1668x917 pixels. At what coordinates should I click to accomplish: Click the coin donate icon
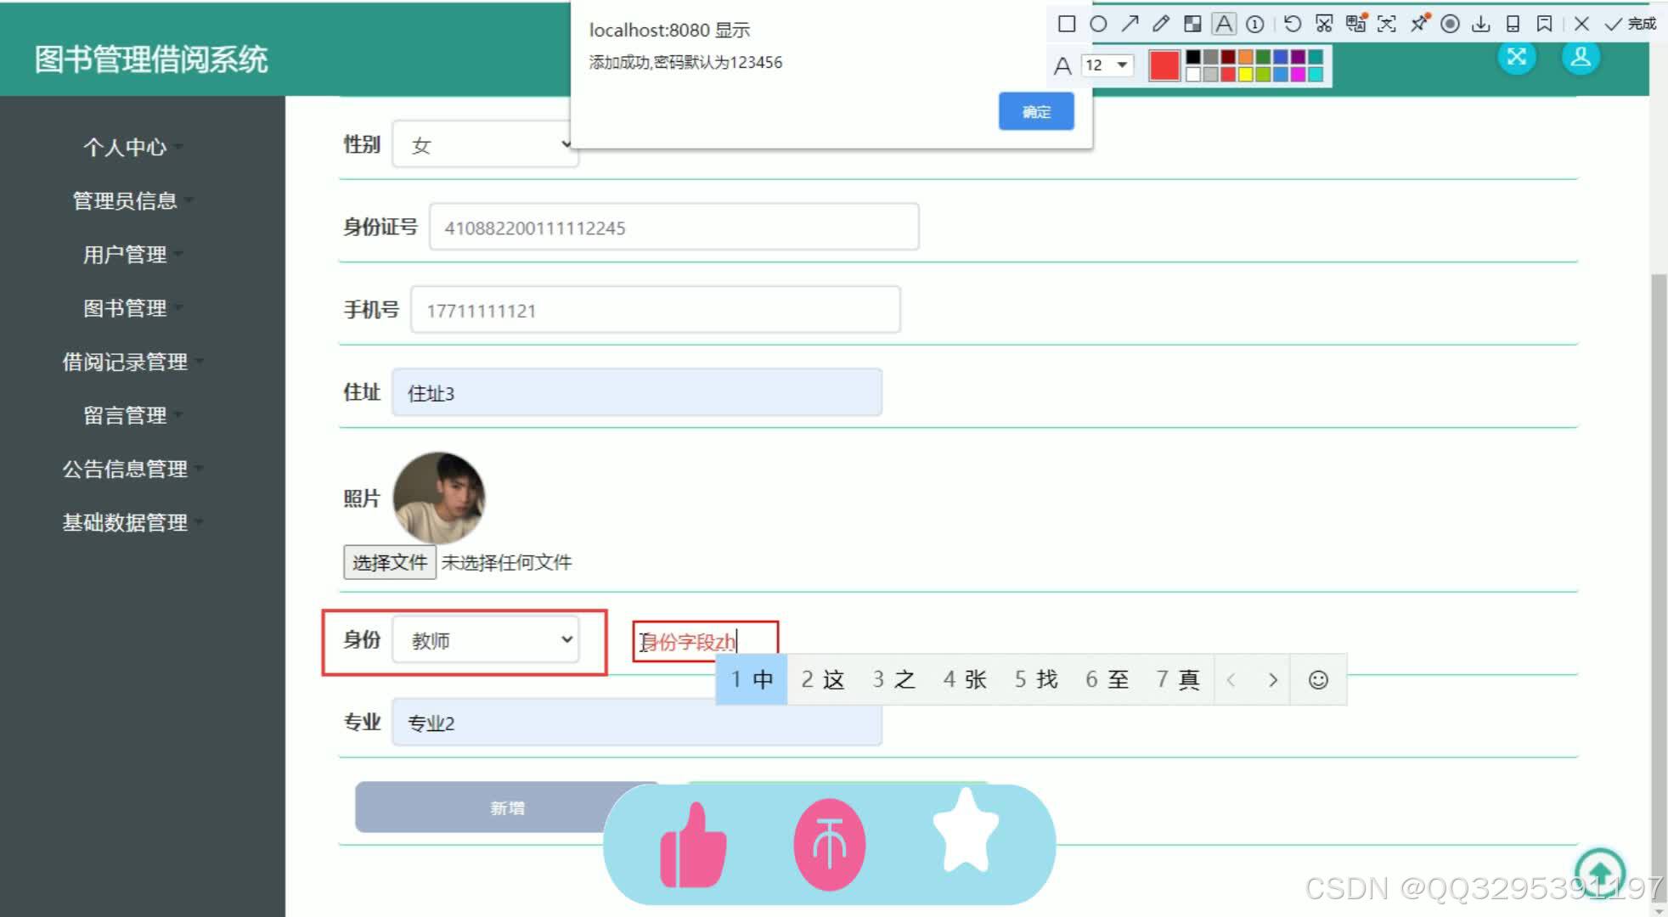point(830,845)
